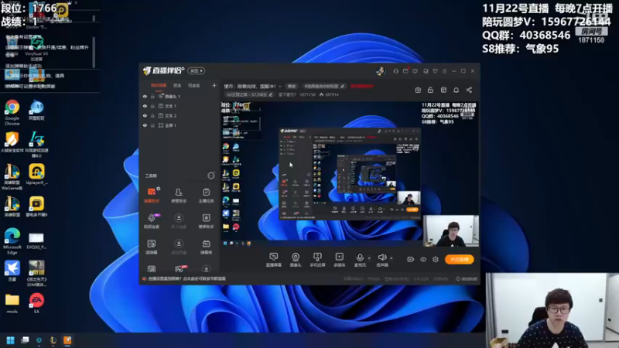Open the 读弹幕 tool
Viewport: 619px width, 348px height.
[x=151, y=247]
